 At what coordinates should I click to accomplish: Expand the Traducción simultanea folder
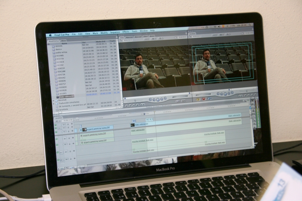coord(54,103)
